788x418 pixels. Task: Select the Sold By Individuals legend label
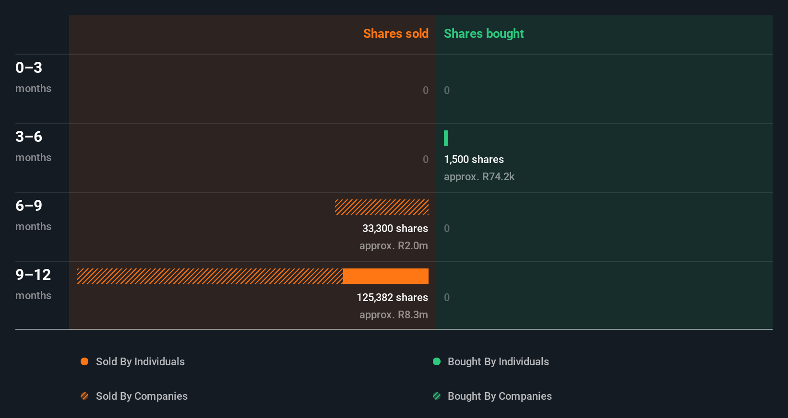[140, 361]
